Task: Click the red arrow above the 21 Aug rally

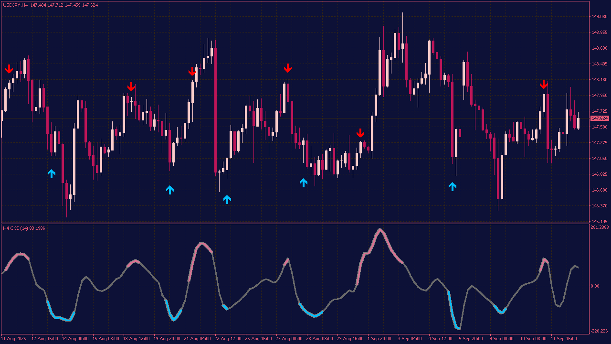Action: click(x=192, y=71)
